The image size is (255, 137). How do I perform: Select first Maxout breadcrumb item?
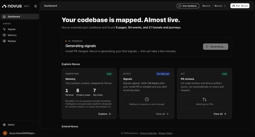[206, 6]
